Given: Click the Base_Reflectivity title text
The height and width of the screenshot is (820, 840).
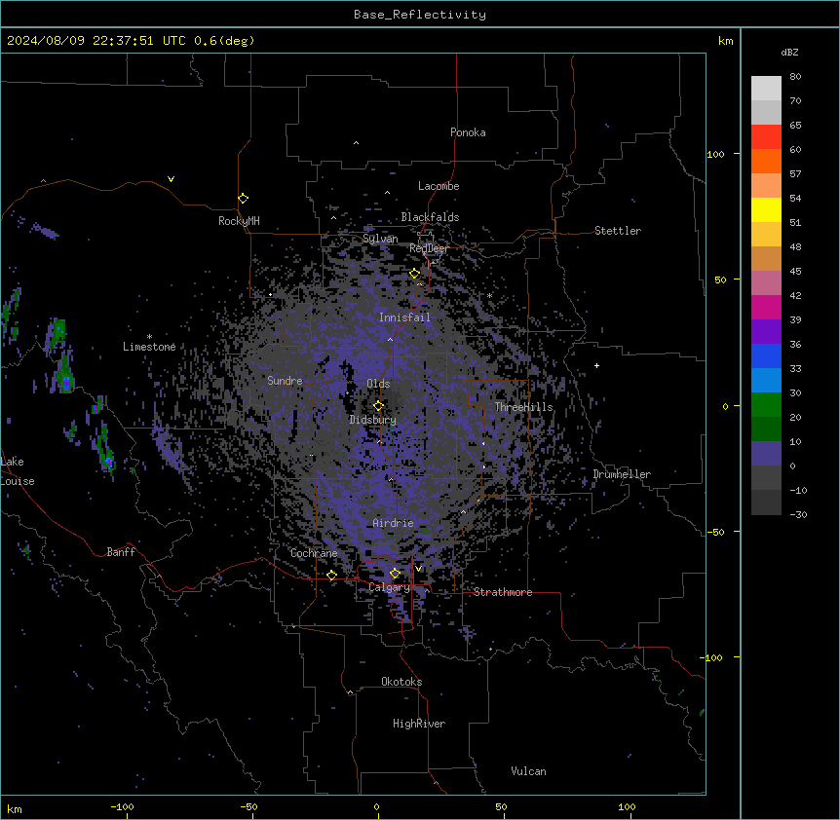Looking at the screenshot, I should point(420,15).
